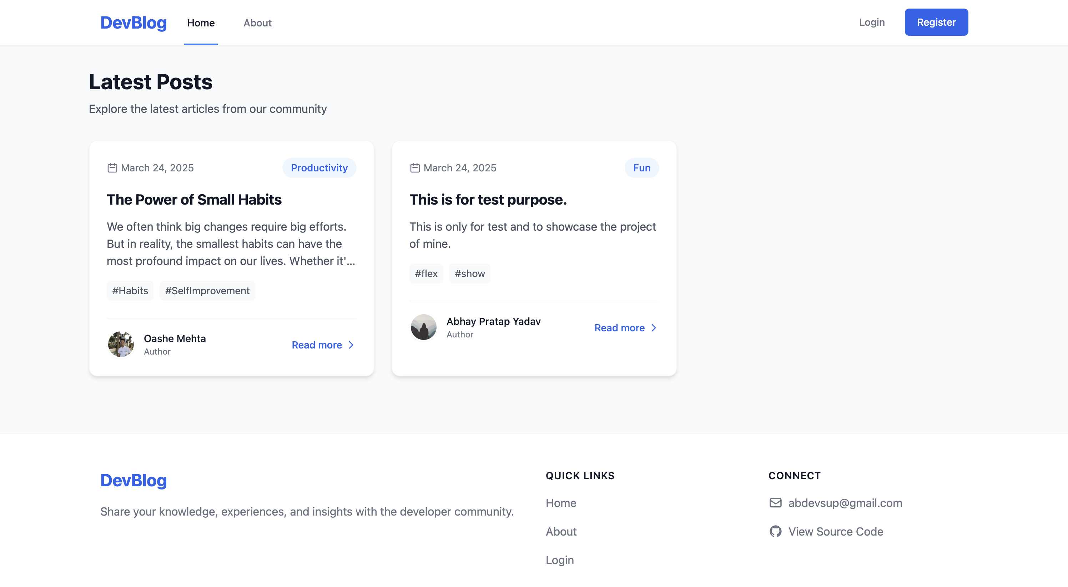Click the Login link in header

(x=871, y=22)
